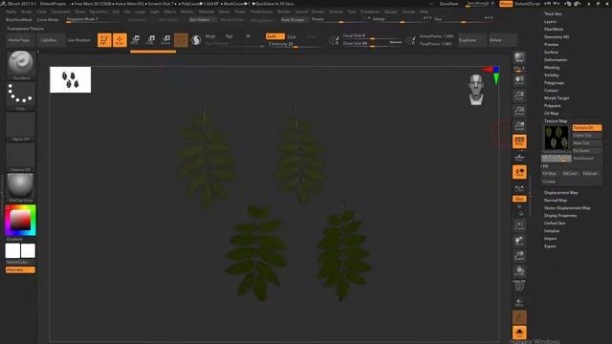Expand the Layers subpalette
This screenshot has width=612, height=344.
550,21
